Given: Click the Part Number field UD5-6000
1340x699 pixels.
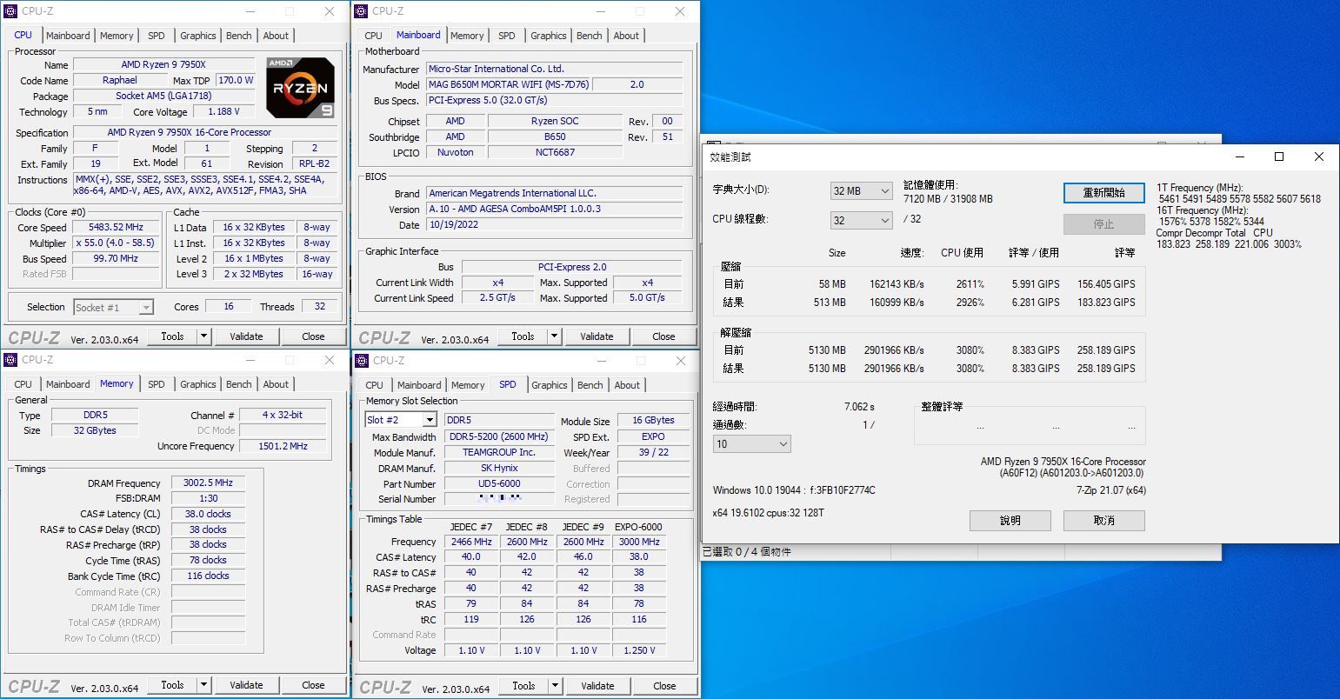Looking at the screenshot, I should coord(499,484).
